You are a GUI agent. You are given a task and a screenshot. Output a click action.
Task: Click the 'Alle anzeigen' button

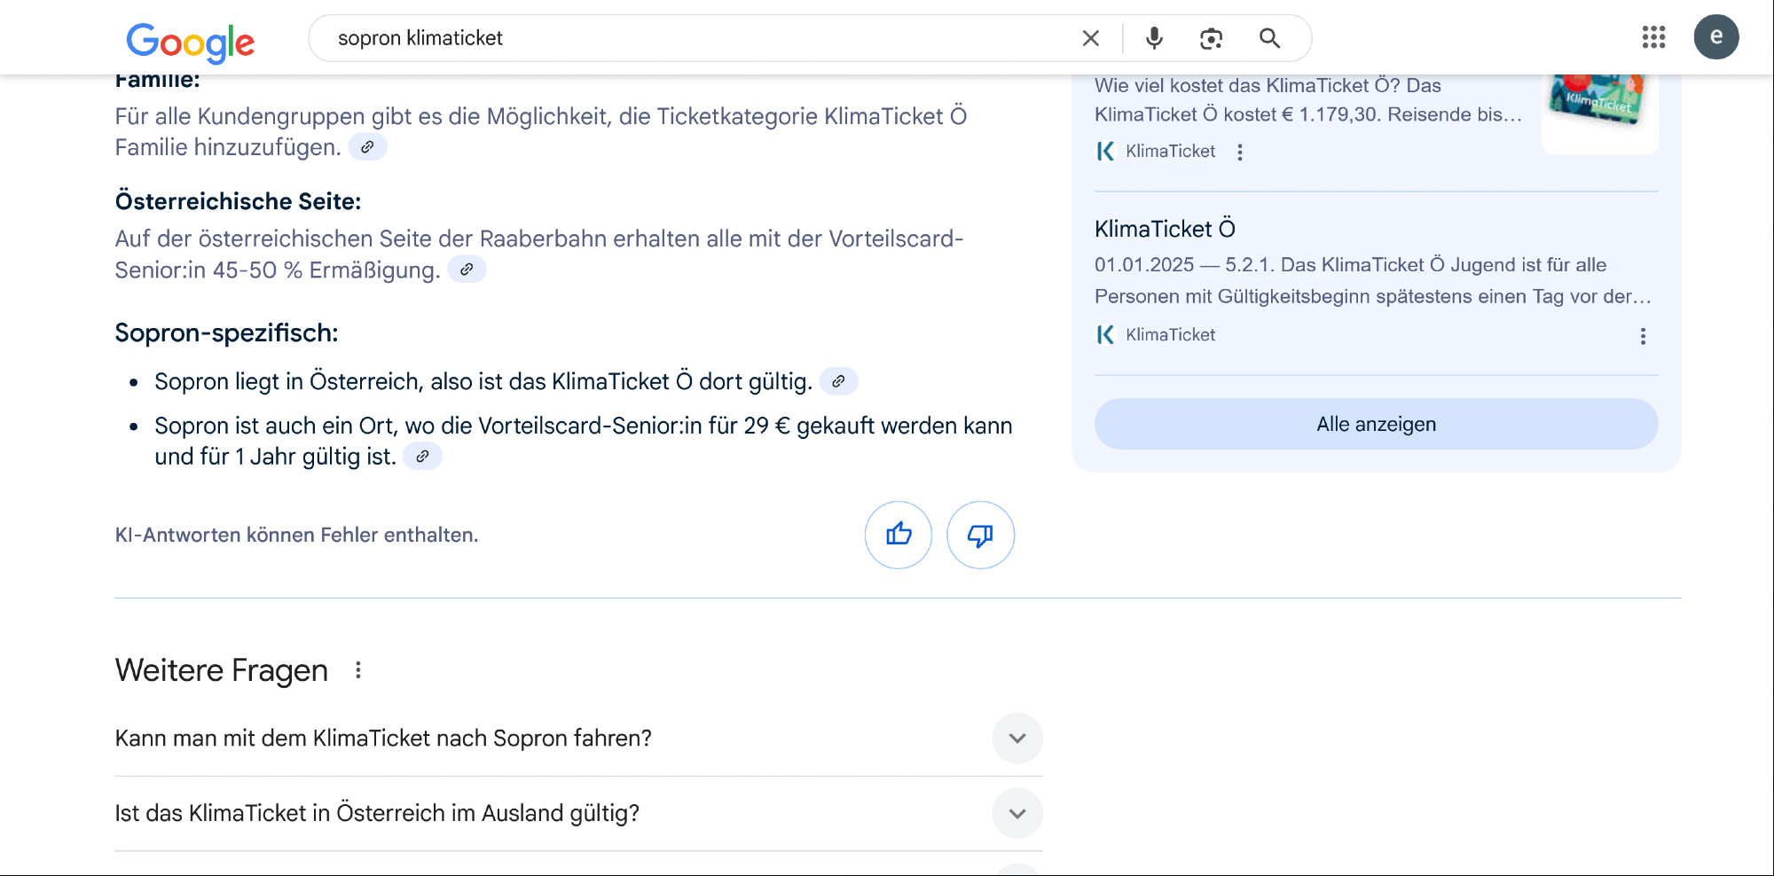pos(1376,424)
